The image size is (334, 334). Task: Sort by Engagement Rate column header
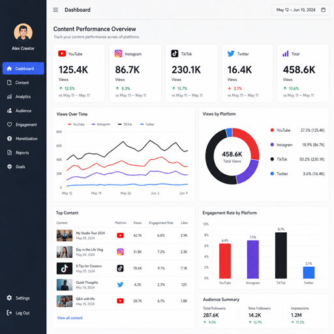coord(161,222)
